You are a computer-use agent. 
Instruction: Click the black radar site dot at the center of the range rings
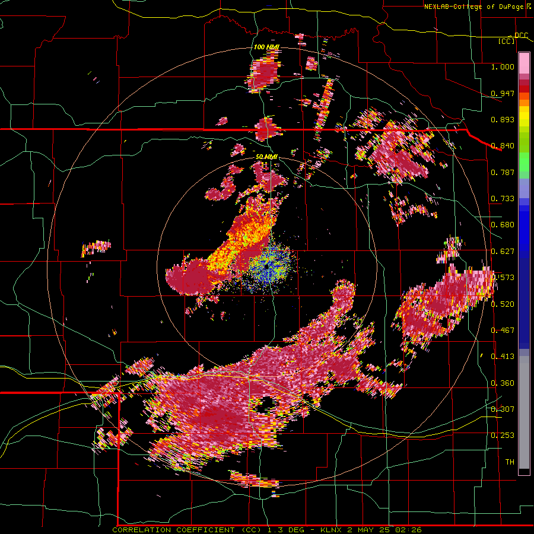tap(266, 266)
